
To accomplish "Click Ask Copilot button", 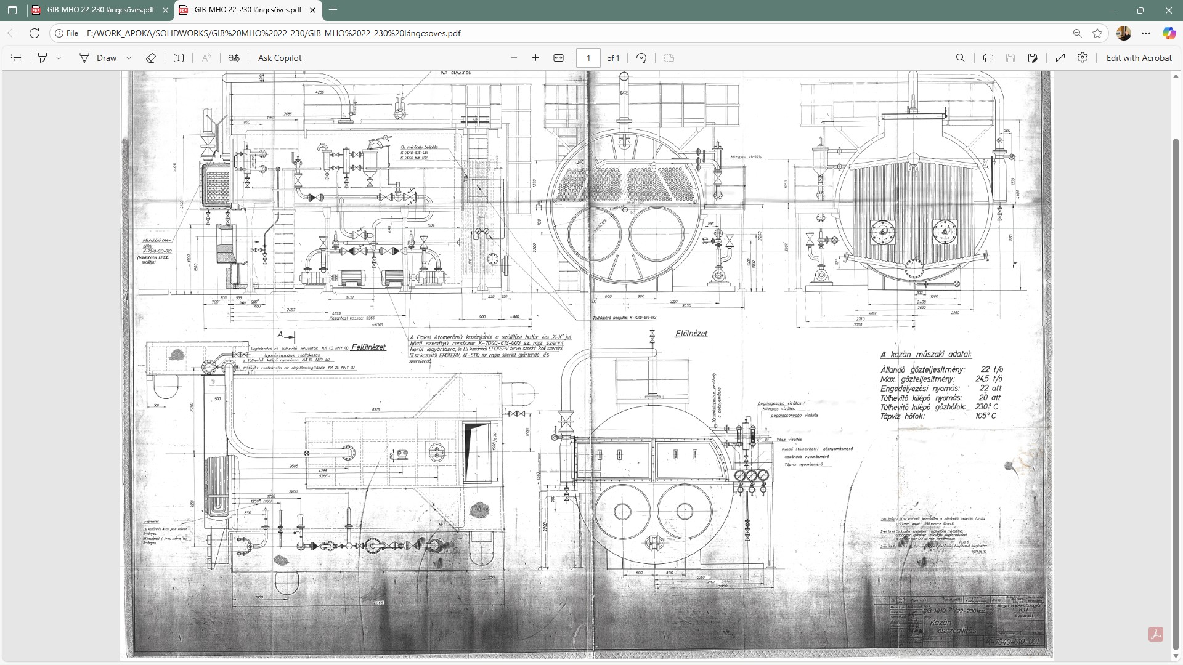I will tap(280, 58).
